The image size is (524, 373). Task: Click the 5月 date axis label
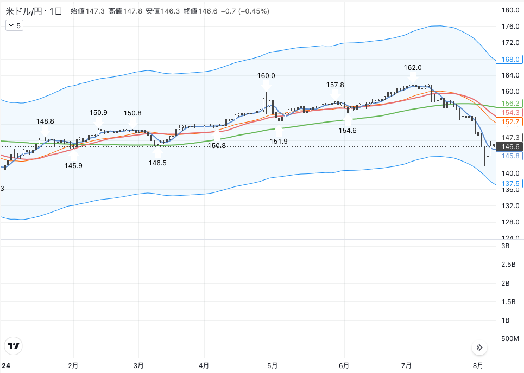(273, 365)
